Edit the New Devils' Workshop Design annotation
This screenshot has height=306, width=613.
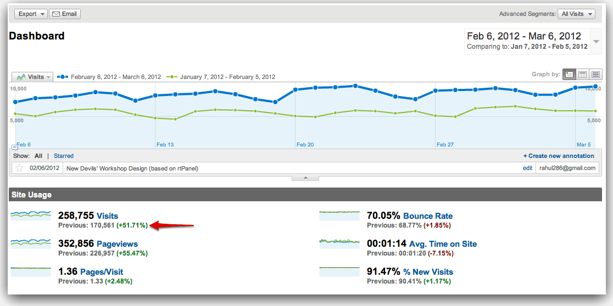[527, 168]
